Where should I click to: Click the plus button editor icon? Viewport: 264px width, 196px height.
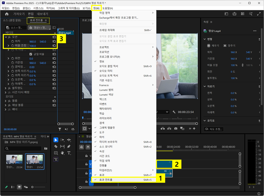(194, 129)
